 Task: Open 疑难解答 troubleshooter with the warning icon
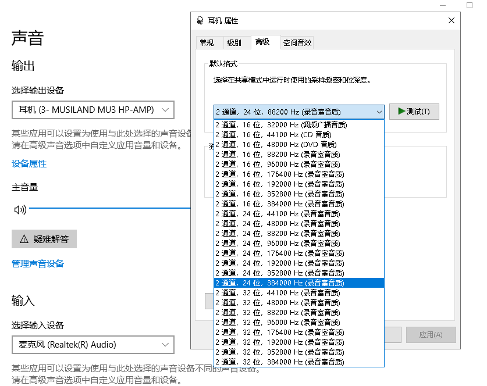(44, 239)
